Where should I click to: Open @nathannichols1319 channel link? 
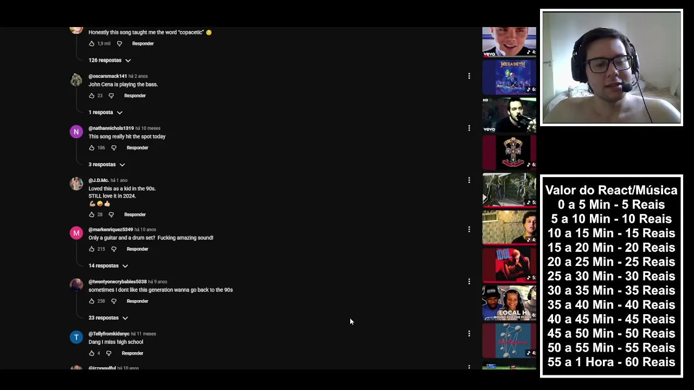(111, 128)
